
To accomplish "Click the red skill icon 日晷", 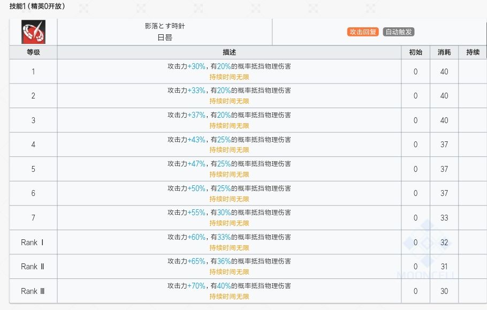I will point(33,32).
